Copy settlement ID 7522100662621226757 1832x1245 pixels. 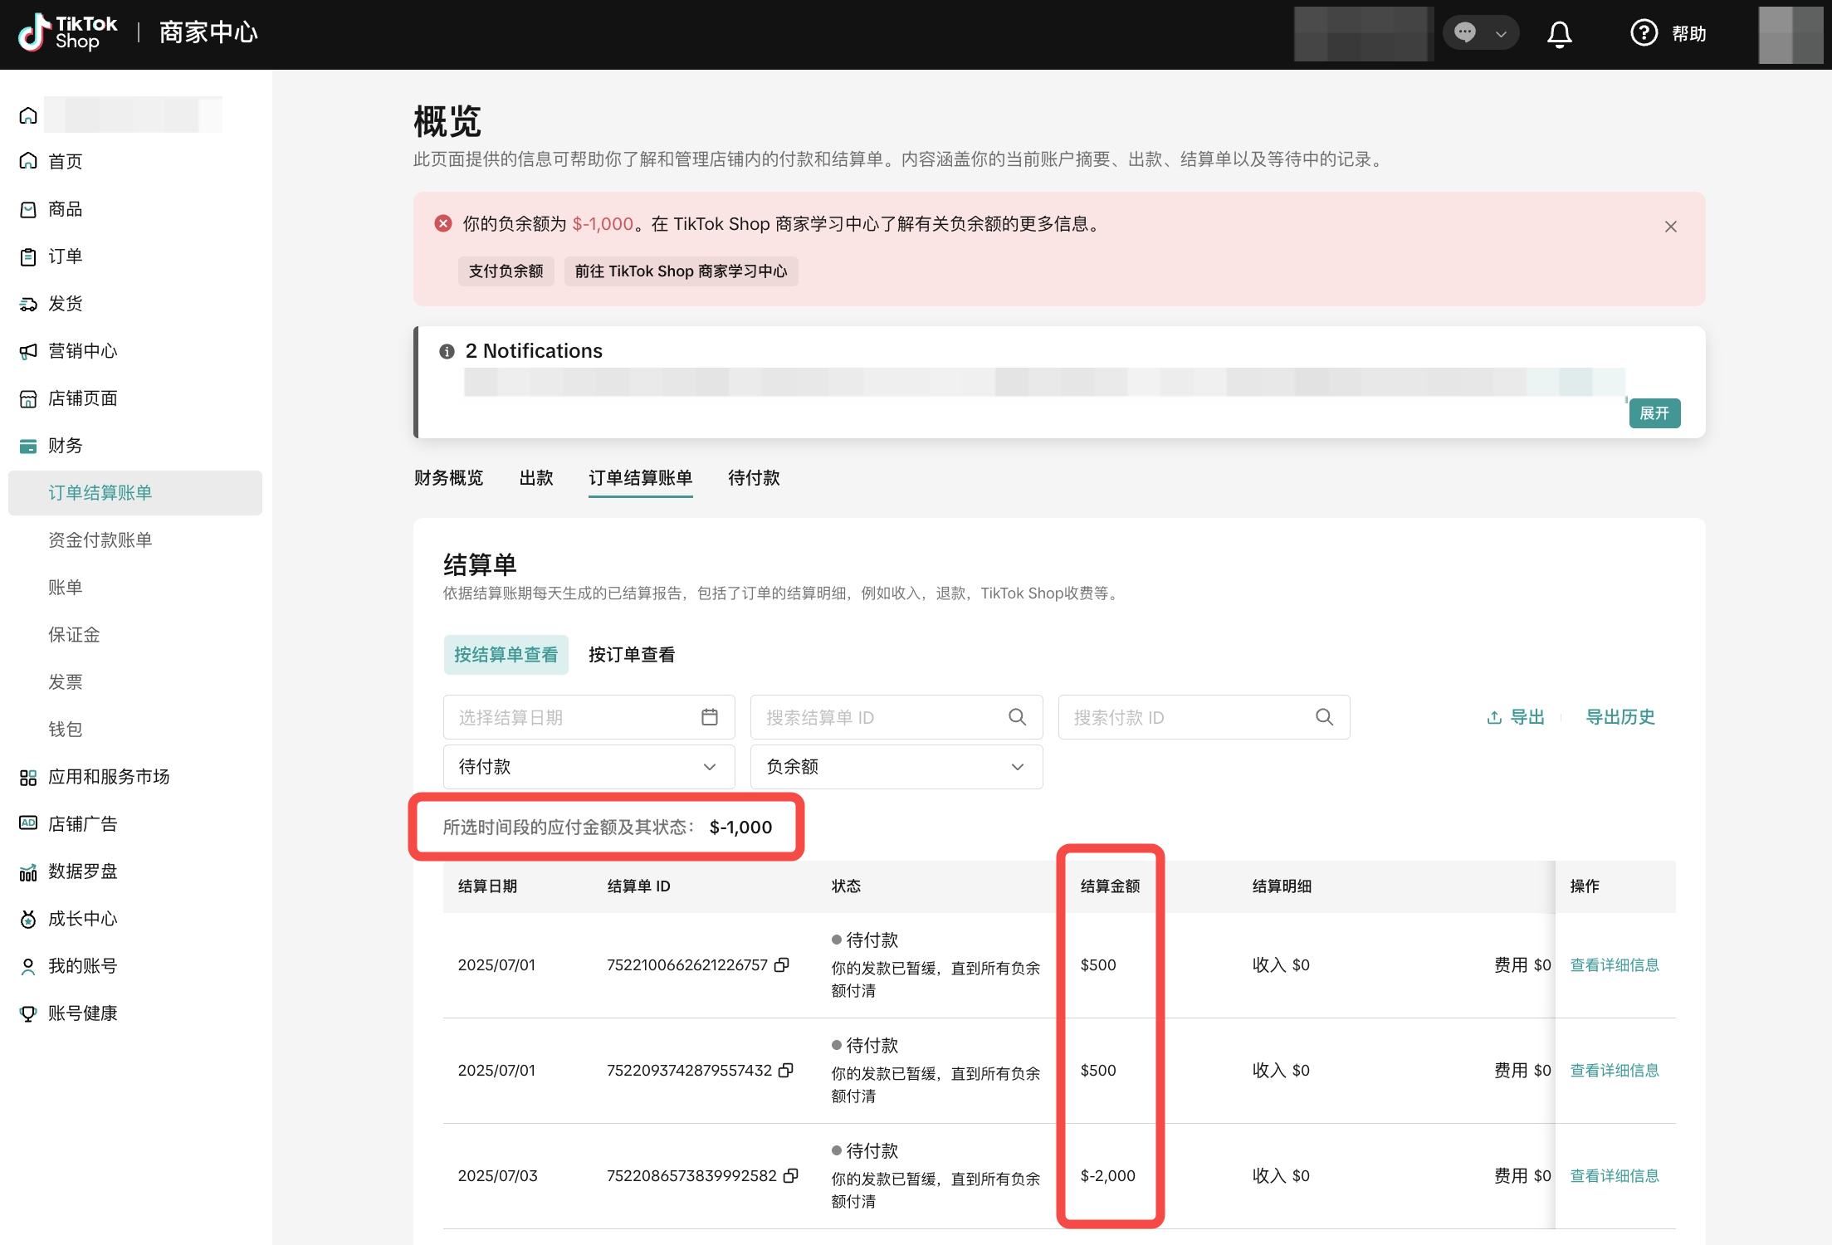(782, 964)
